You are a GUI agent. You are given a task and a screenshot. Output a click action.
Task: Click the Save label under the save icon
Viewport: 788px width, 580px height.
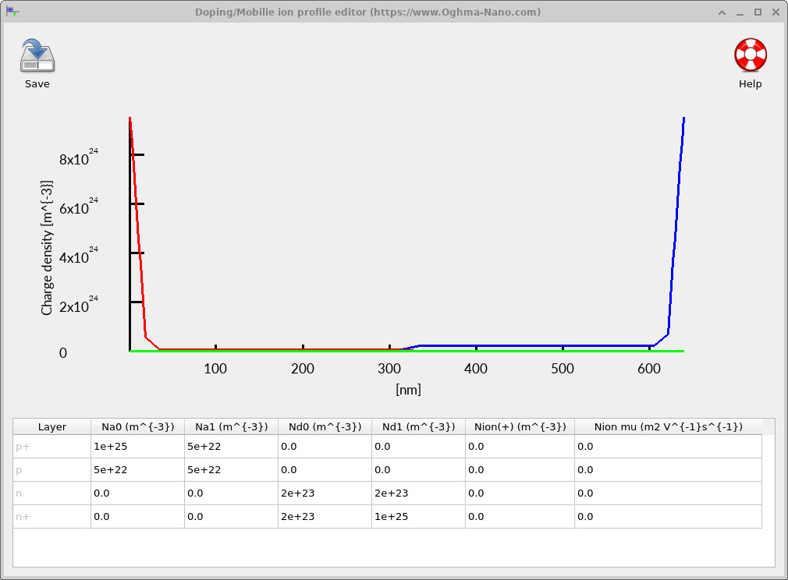pyautogui.click(x=37, y=83)
